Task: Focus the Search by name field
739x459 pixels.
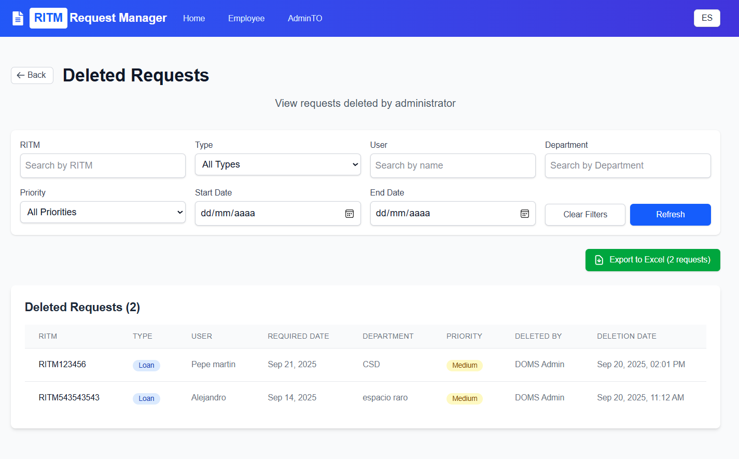Action: (x=453, y=165)
